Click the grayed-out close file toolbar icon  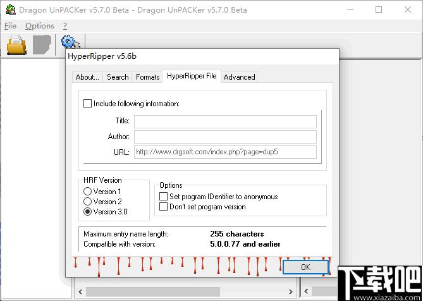(x=42, y=45)
